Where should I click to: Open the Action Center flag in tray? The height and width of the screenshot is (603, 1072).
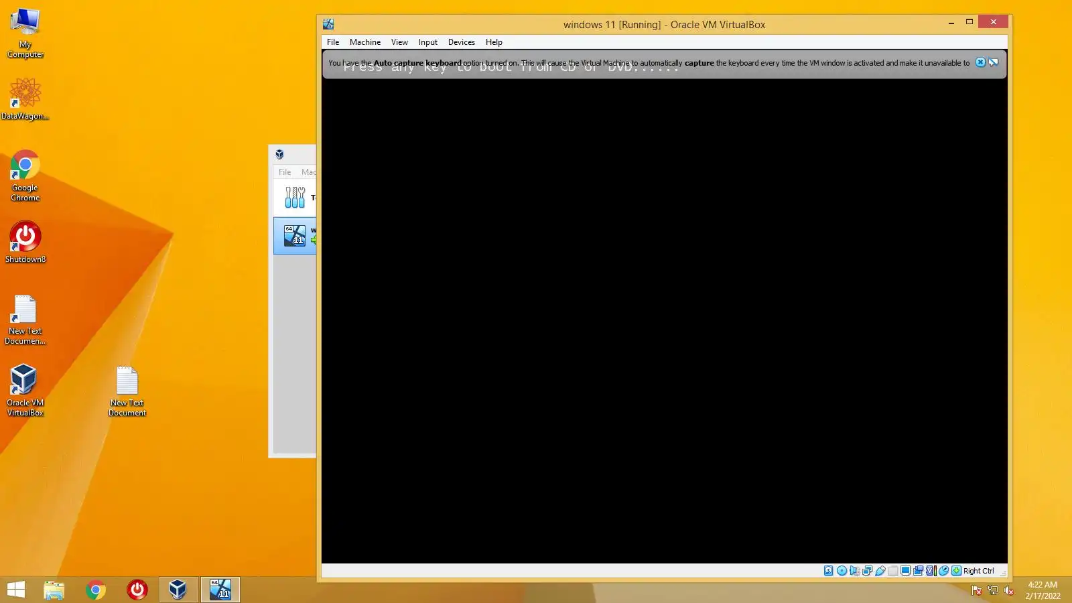976,590
